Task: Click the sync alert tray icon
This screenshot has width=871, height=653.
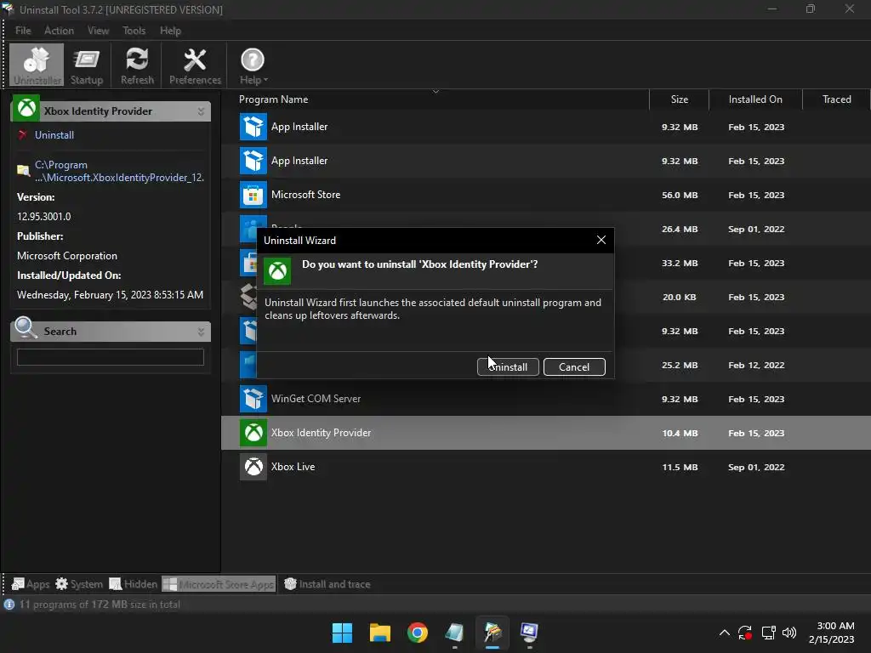Action: (745, 633)
